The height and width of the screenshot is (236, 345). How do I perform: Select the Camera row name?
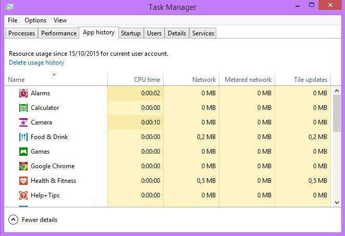(x=41, y=122)
